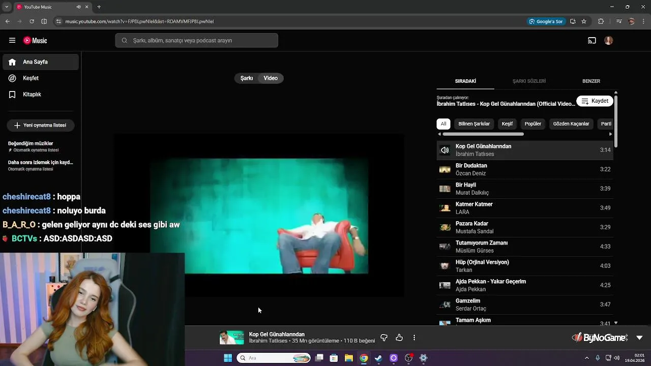Open the Chrome three-dot menu

[643, 21]
